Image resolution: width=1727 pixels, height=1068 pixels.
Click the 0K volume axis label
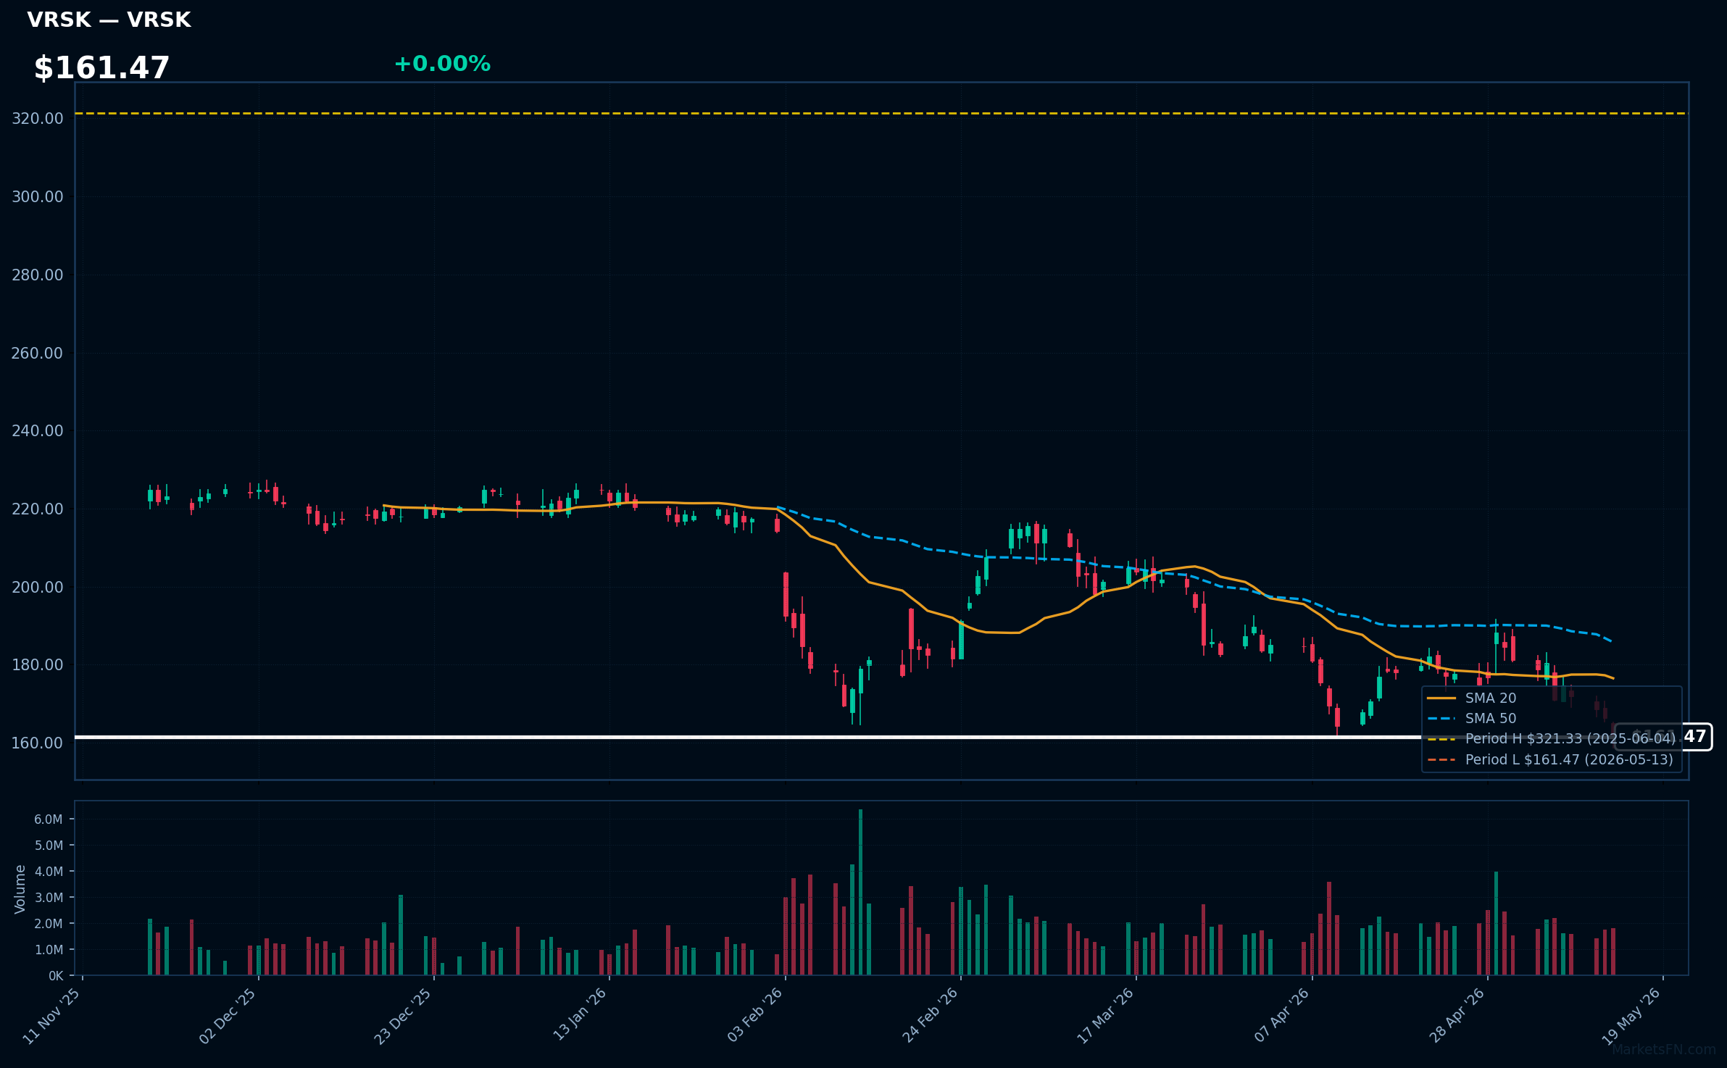point(56,976)
